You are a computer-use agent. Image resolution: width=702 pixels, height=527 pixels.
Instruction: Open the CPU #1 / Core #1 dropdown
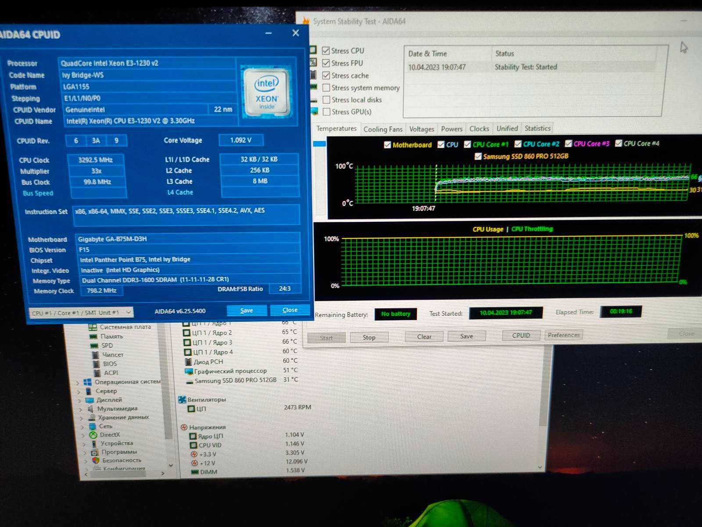(81, 313)
